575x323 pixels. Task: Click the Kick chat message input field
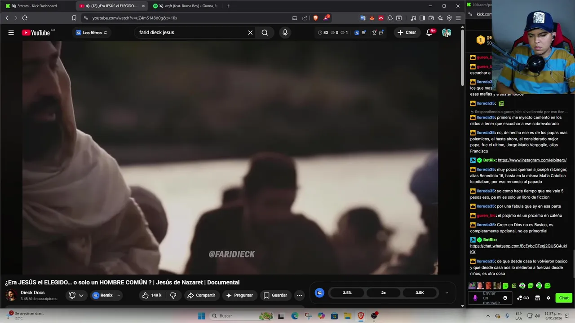[491, 298]
